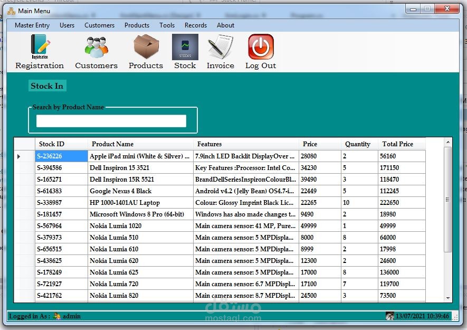
Task: Select stock ID S-379373 cell
Action: pos(61,238)
